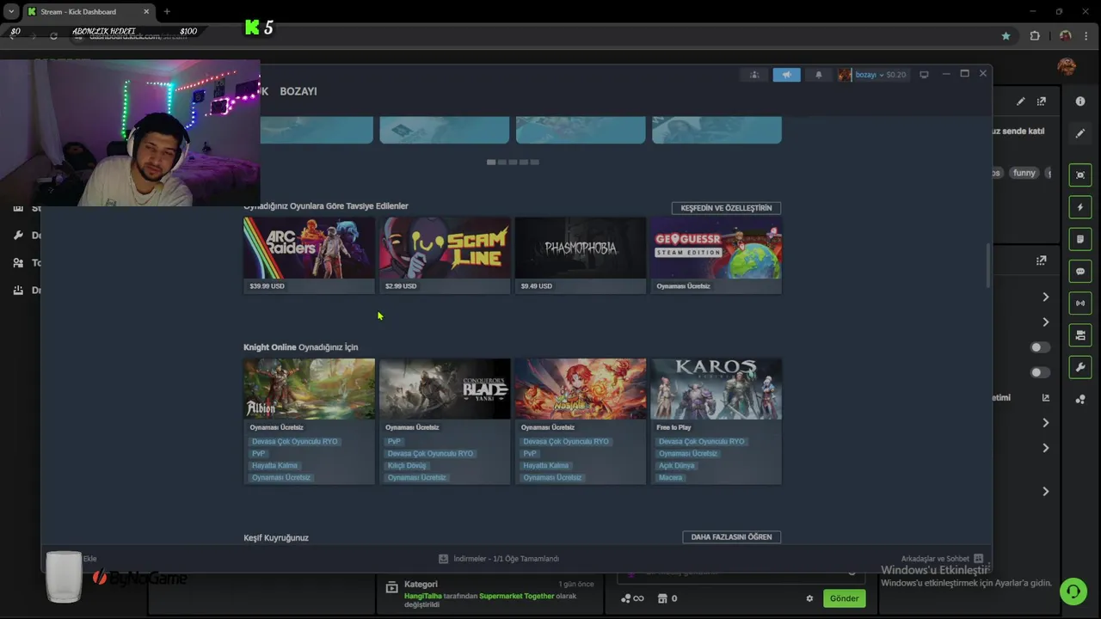Turn on the second Kick panel switch
This screenshot has height=619, width=1101.
(1041, 372)
